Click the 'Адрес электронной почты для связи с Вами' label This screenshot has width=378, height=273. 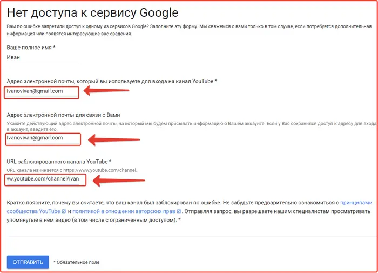pyautogui.click(x=63, y=115)
